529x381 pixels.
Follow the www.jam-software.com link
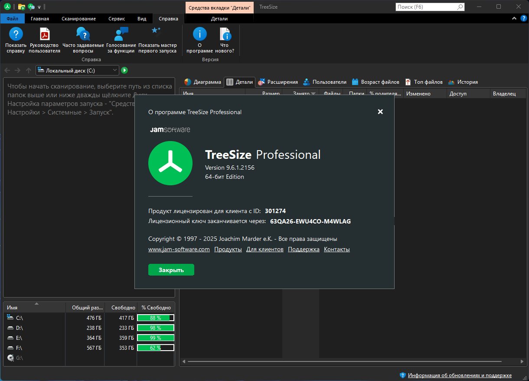click(179, 250)
